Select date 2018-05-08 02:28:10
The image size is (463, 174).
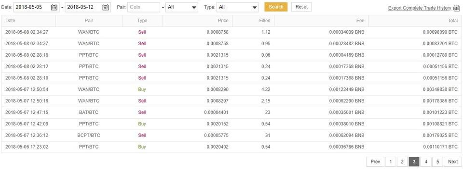pos(27,78)
